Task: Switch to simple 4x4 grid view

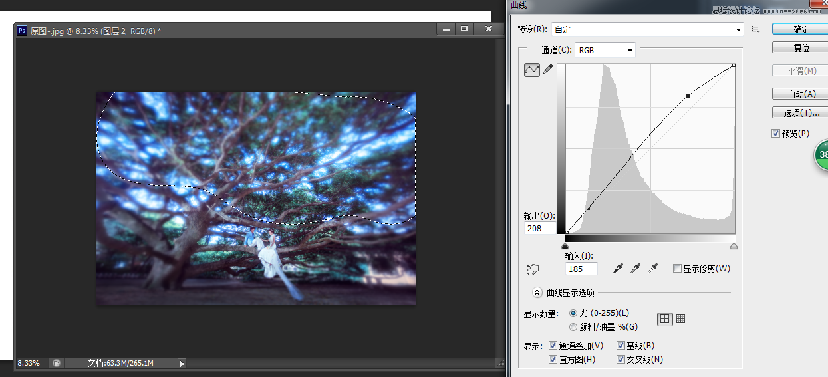Action: pos(665,319)
